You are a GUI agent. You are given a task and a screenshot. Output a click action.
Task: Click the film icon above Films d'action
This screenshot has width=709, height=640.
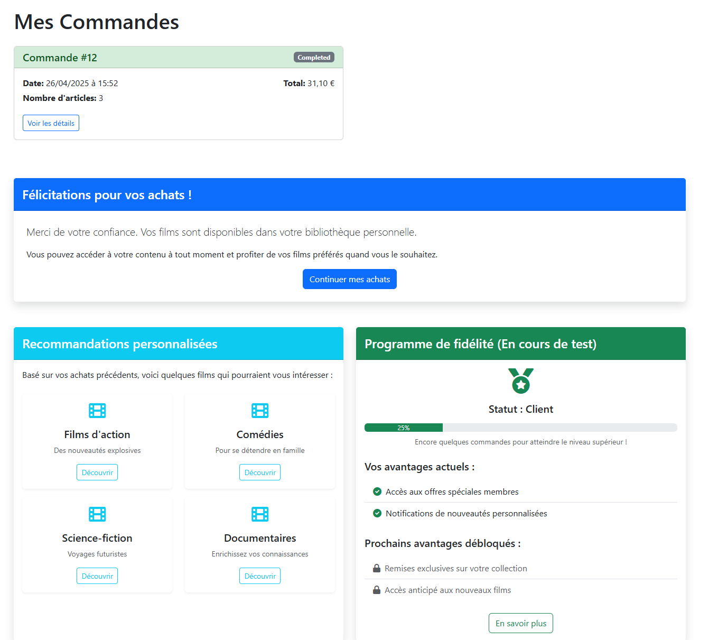pos(97,410)
